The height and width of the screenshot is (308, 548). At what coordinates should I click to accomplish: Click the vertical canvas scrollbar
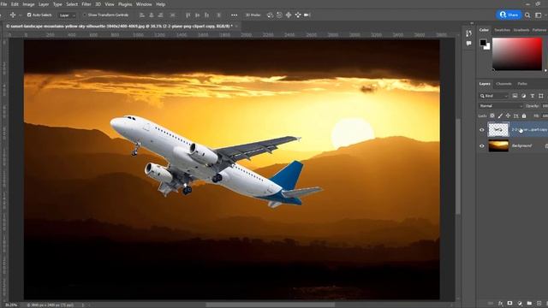coord(458,166)
